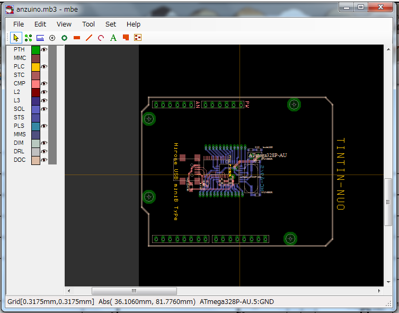The height and width of the screenshot is (313, 399).
Task: Select the orange rectangle tool
Action: [x=77, y=38]
